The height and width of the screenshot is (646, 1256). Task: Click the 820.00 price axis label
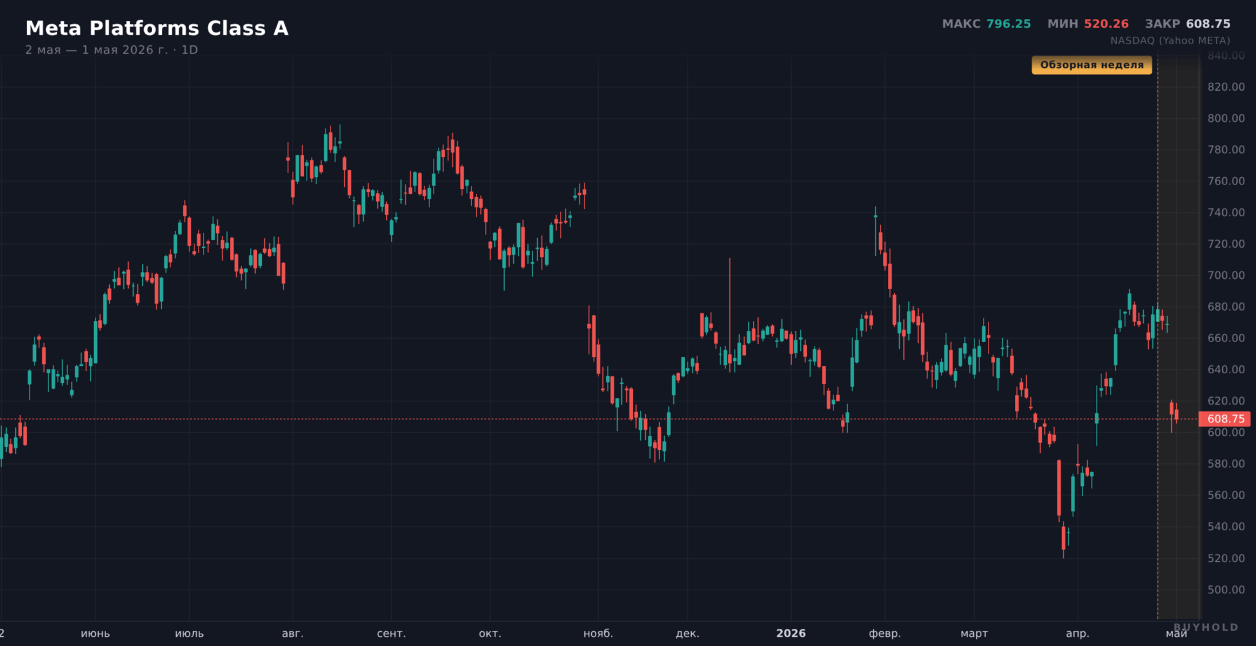(1226, 87)
